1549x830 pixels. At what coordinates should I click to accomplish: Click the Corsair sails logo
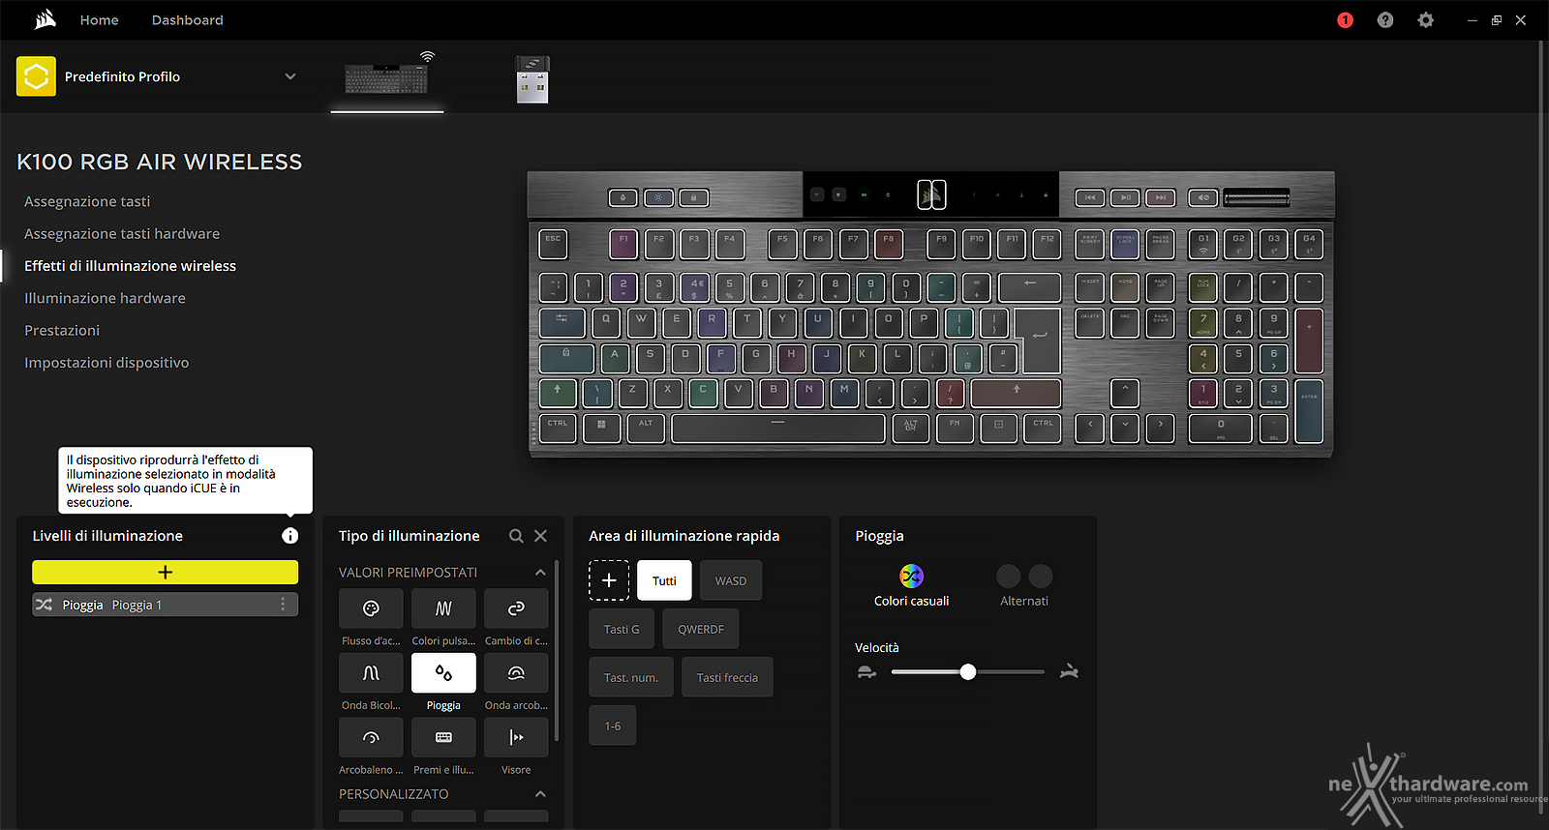pos(45,20)
